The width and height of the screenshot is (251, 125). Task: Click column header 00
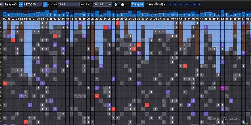(x=5, y=19)
